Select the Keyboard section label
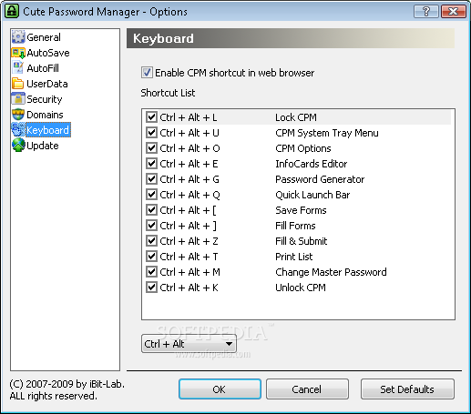Viewport: 471px width, 414px height. point(48,130)
